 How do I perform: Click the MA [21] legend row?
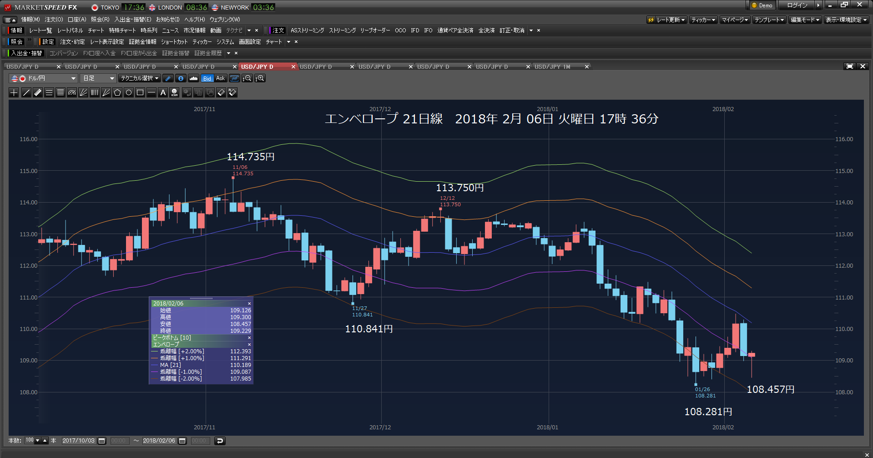tap(201, 365)
